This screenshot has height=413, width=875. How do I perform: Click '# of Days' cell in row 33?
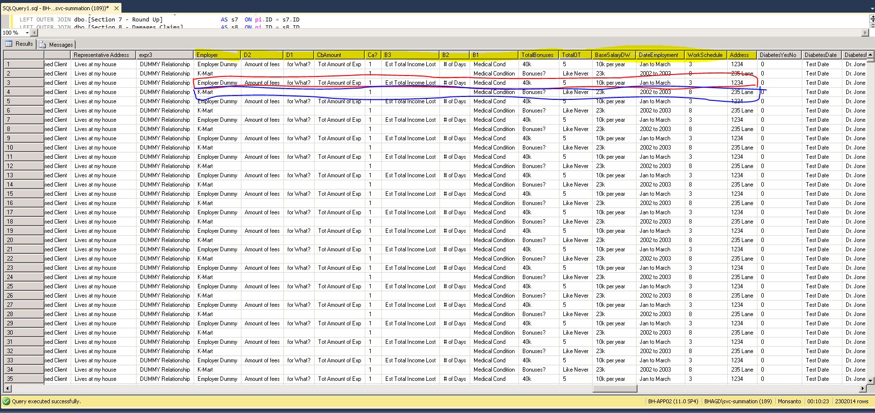tap(454, 360)
